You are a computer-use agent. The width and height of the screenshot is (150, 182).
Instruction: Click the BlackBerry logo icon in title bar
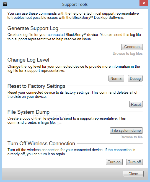click(5, 4)
